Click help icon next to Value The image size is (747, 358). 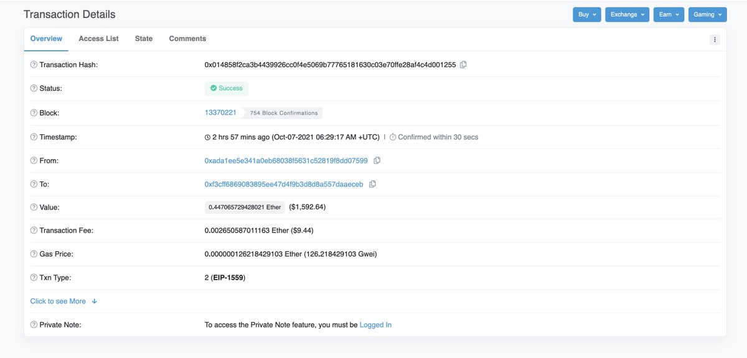pos(34,207)
